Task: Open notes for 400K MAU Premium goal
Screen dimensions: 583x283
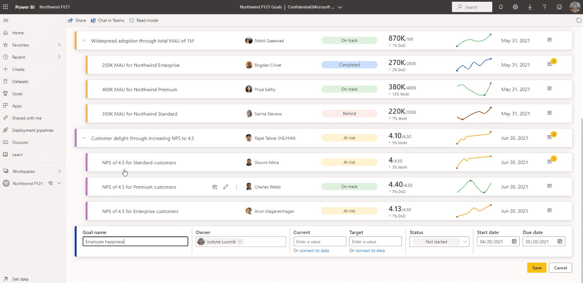Action: (x=549, y=88)
